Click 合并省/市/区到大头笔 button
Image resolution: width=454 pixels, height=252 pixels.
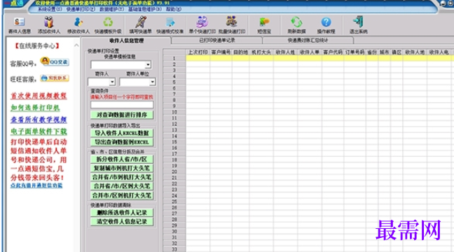tap(122, 186)
